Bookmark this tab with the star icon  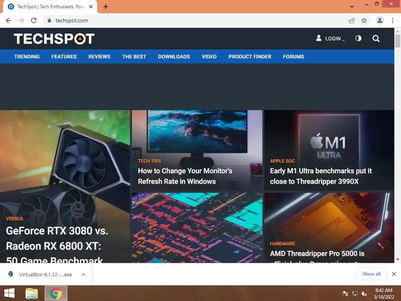coord(364,20)
